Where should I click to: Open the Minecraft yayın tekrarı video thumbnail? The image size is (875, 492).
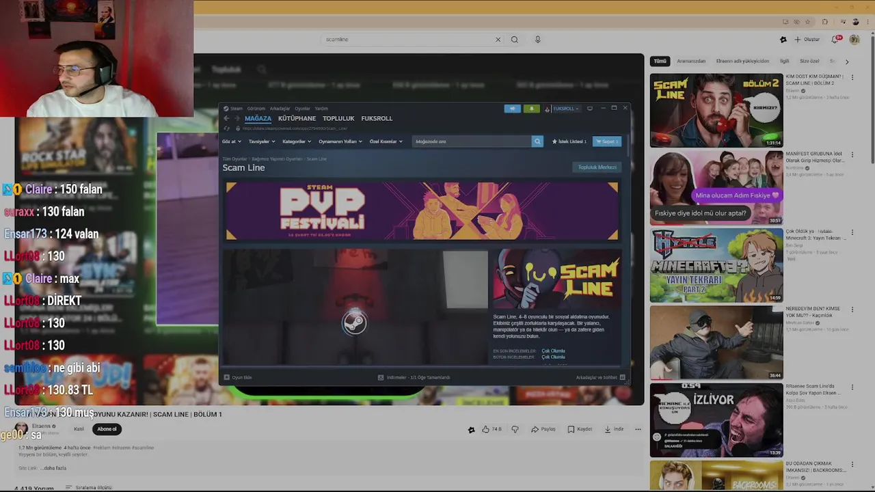(x=716, y=265)
